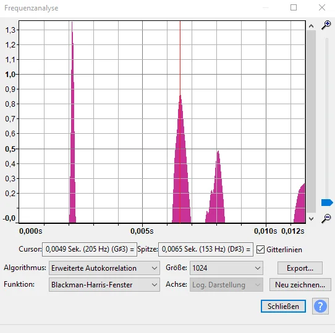Open the Funktion Blackman-Harris-Fenster dropdown
Viewport: 335px width, 333px height.
click(104, 285)
